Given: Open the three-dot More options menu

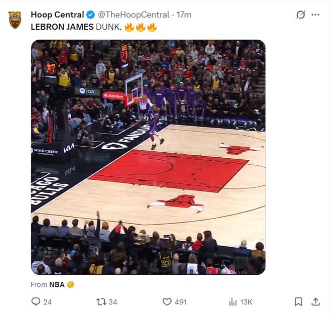Looking at the screenshot, I should tap(315, 15).
